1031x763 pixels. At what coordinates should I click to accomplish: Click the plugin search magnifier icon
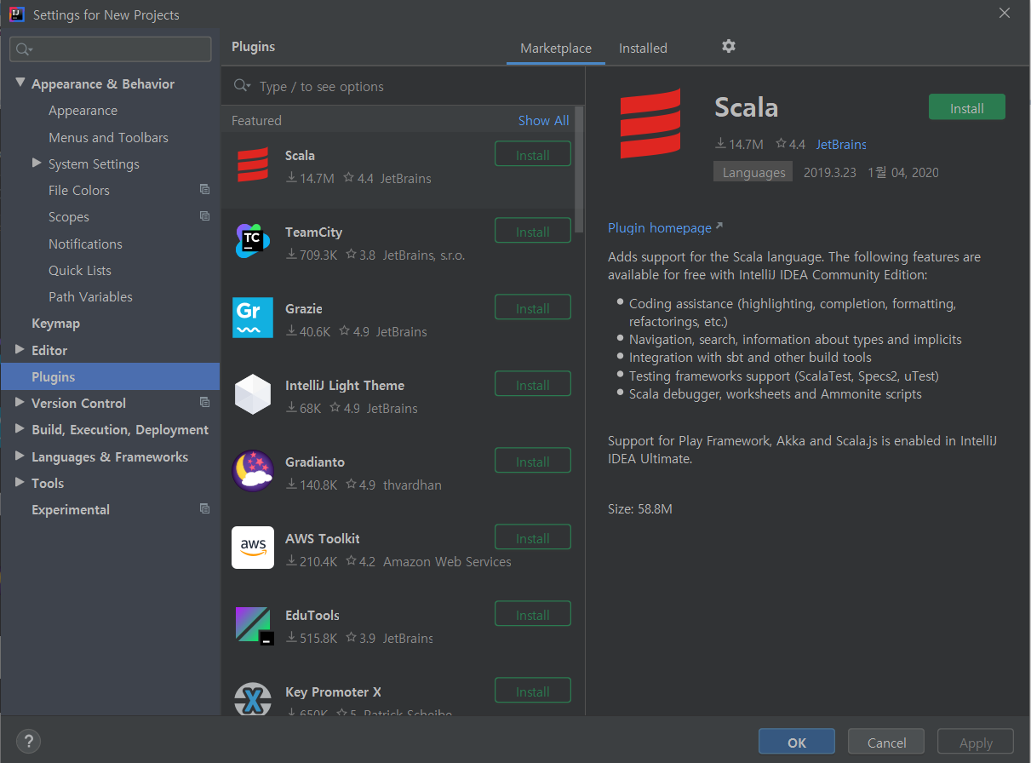click(242, 86)
